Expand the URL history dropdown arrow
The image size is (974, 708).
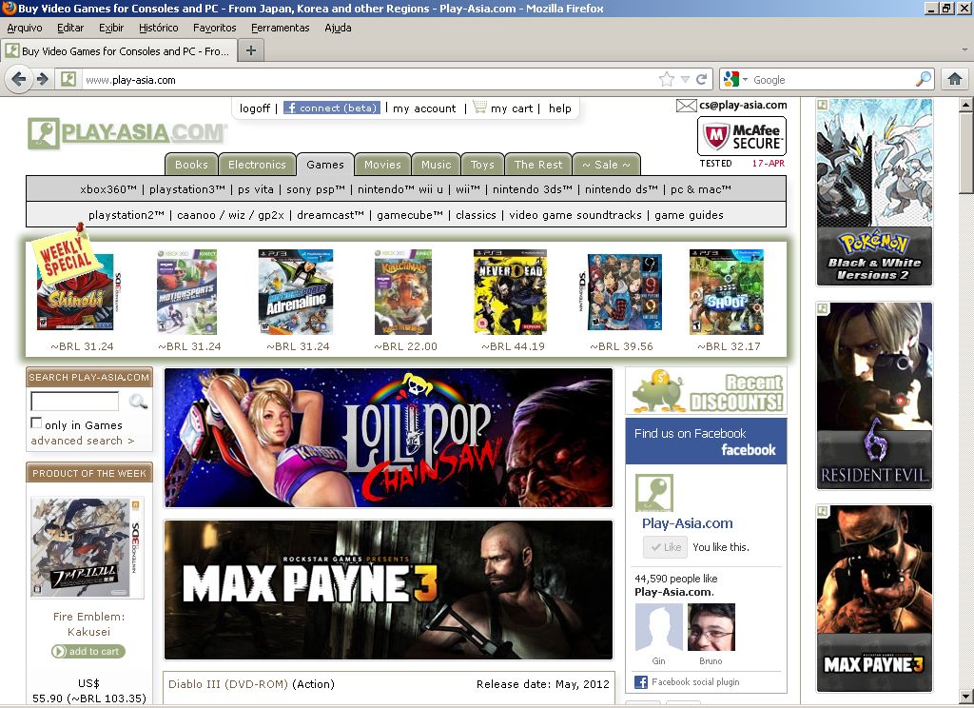(x=685, y=80)
